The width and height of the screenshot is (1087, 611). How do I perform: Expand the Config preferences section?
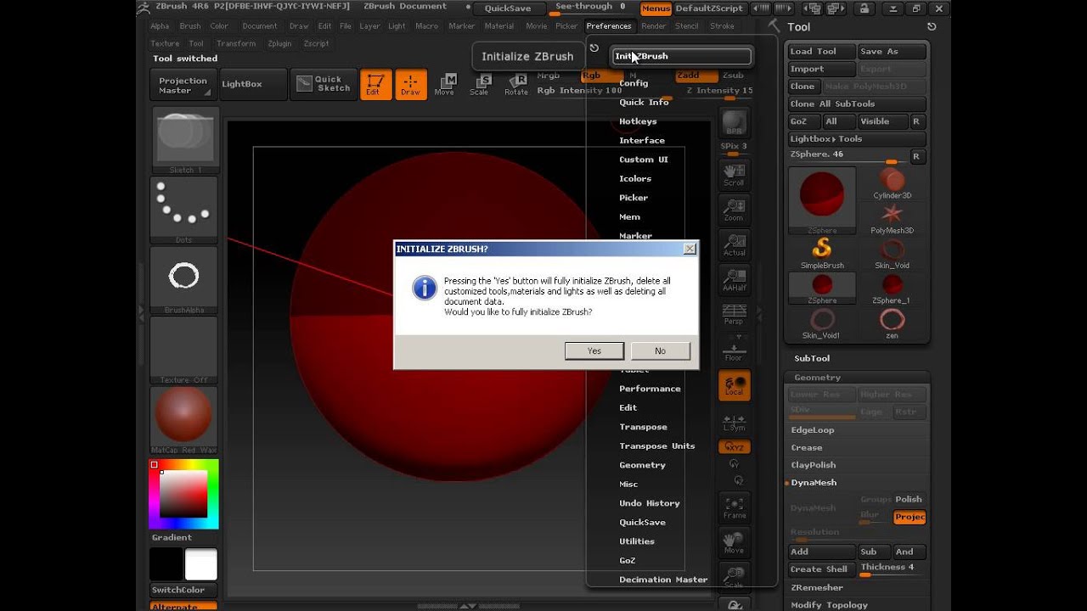tap(634, 83)
